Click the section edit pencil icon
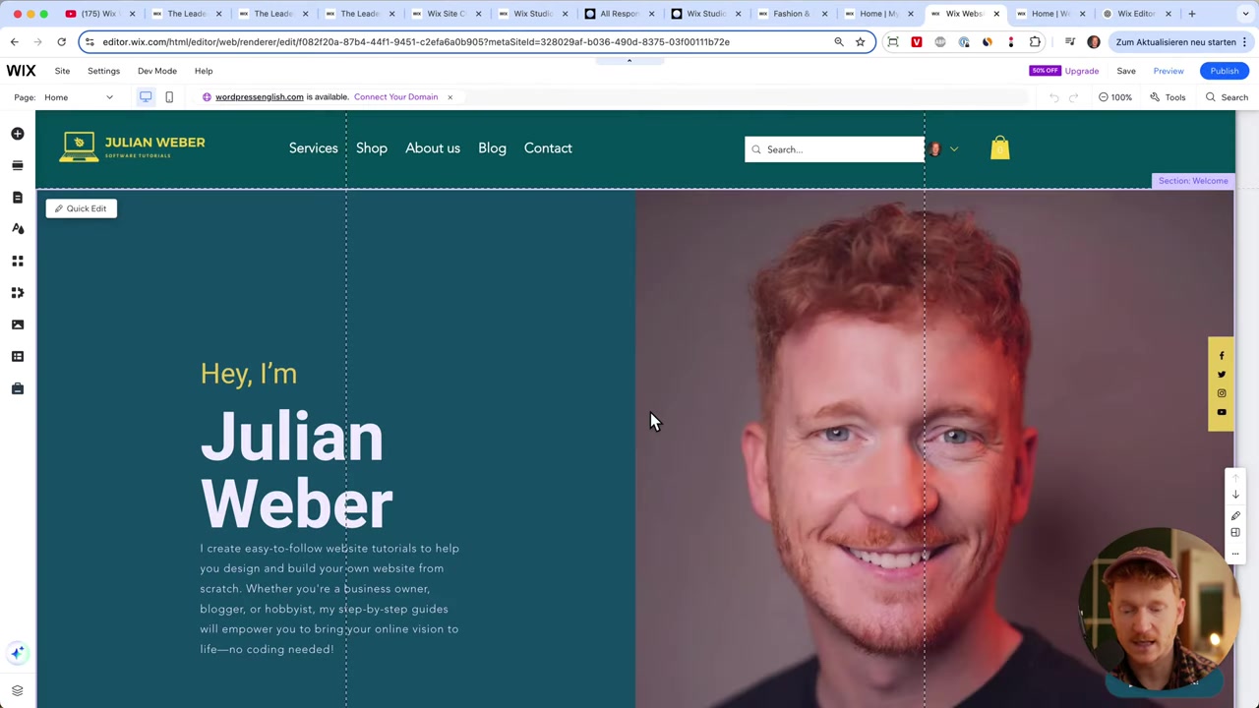Screen dimensions: 1259x708 click(x=1235, y=515)
